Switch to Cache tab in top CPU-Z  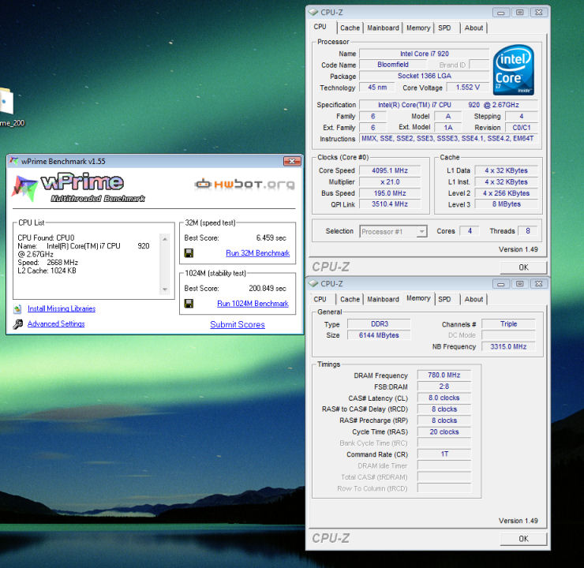click(350, 28)
